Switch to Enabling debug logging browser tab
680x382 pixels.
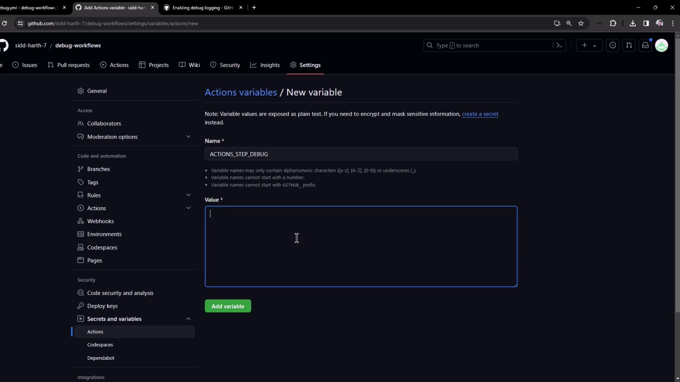tap(203, 7)
